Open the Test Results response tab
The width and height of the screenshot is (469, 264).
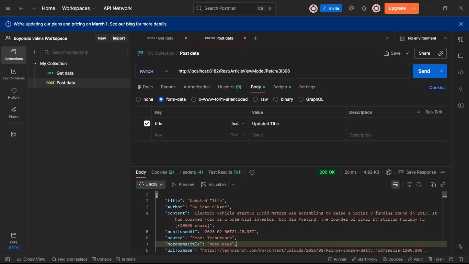(x=225, y=172)
